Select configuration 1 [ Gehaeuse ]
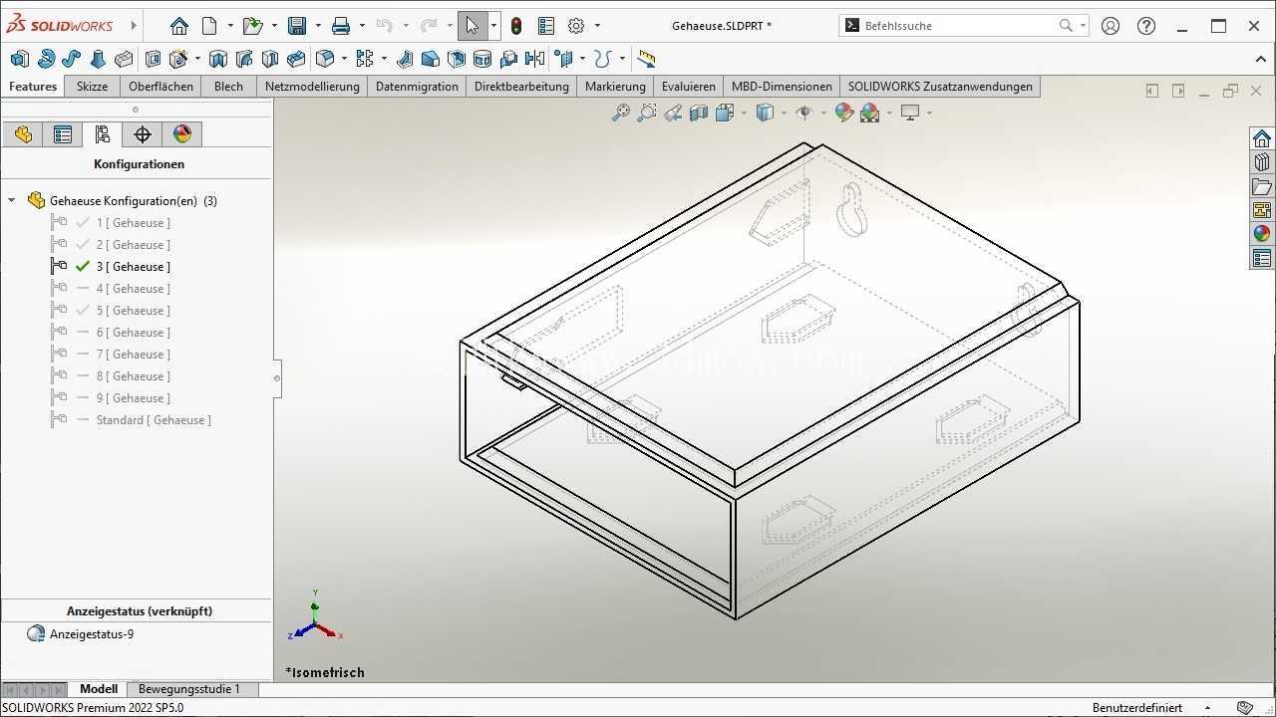The width and height of the screenshot is (1276, 717). 134,223
